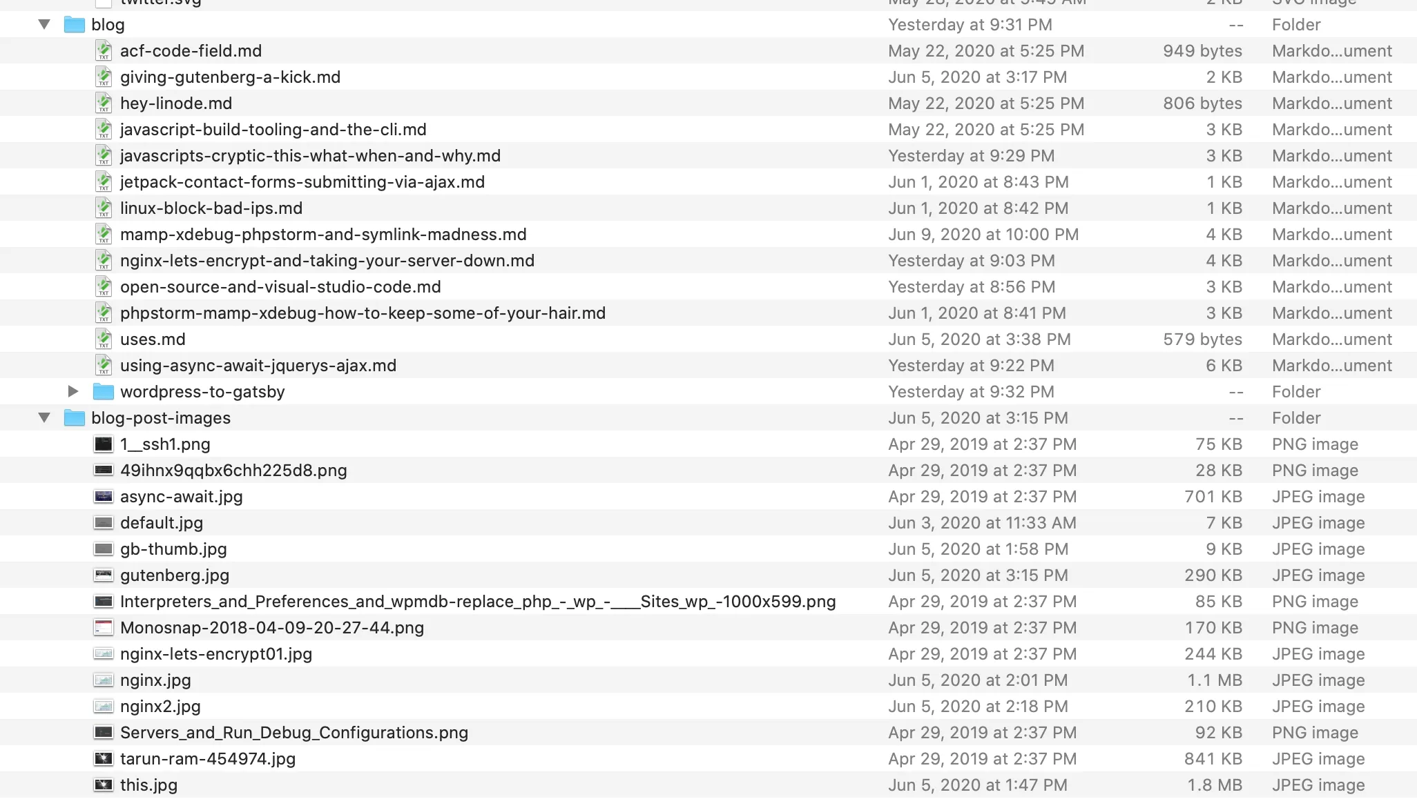The width and height of the screenshot is (1417, 799).
Task: Collapse the blog folder disclosure triangle
Action: (44, 24)
